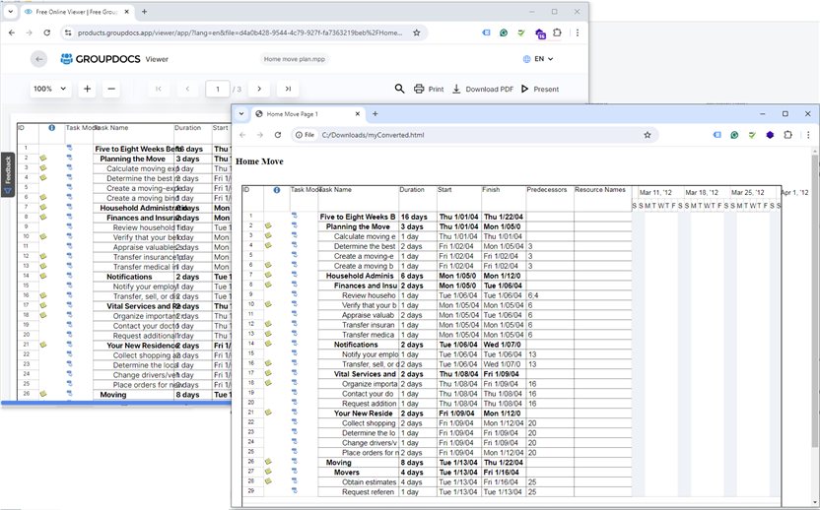The width and height of the screenshot is (820, 510).
Task: Open the Feedback side tab
Action: click(x=7, y=174)
